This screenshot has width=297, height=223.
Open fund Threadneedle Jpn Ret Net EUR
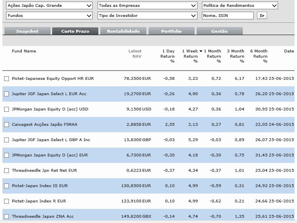[x=45, y=171]
